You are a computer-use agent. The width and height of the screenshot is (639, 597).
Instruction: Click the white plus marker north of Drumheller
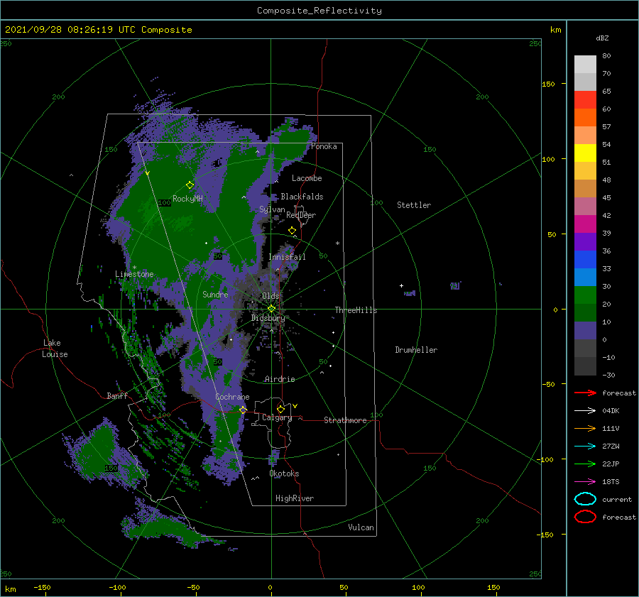pyautogui.click(x=401, y=285)
